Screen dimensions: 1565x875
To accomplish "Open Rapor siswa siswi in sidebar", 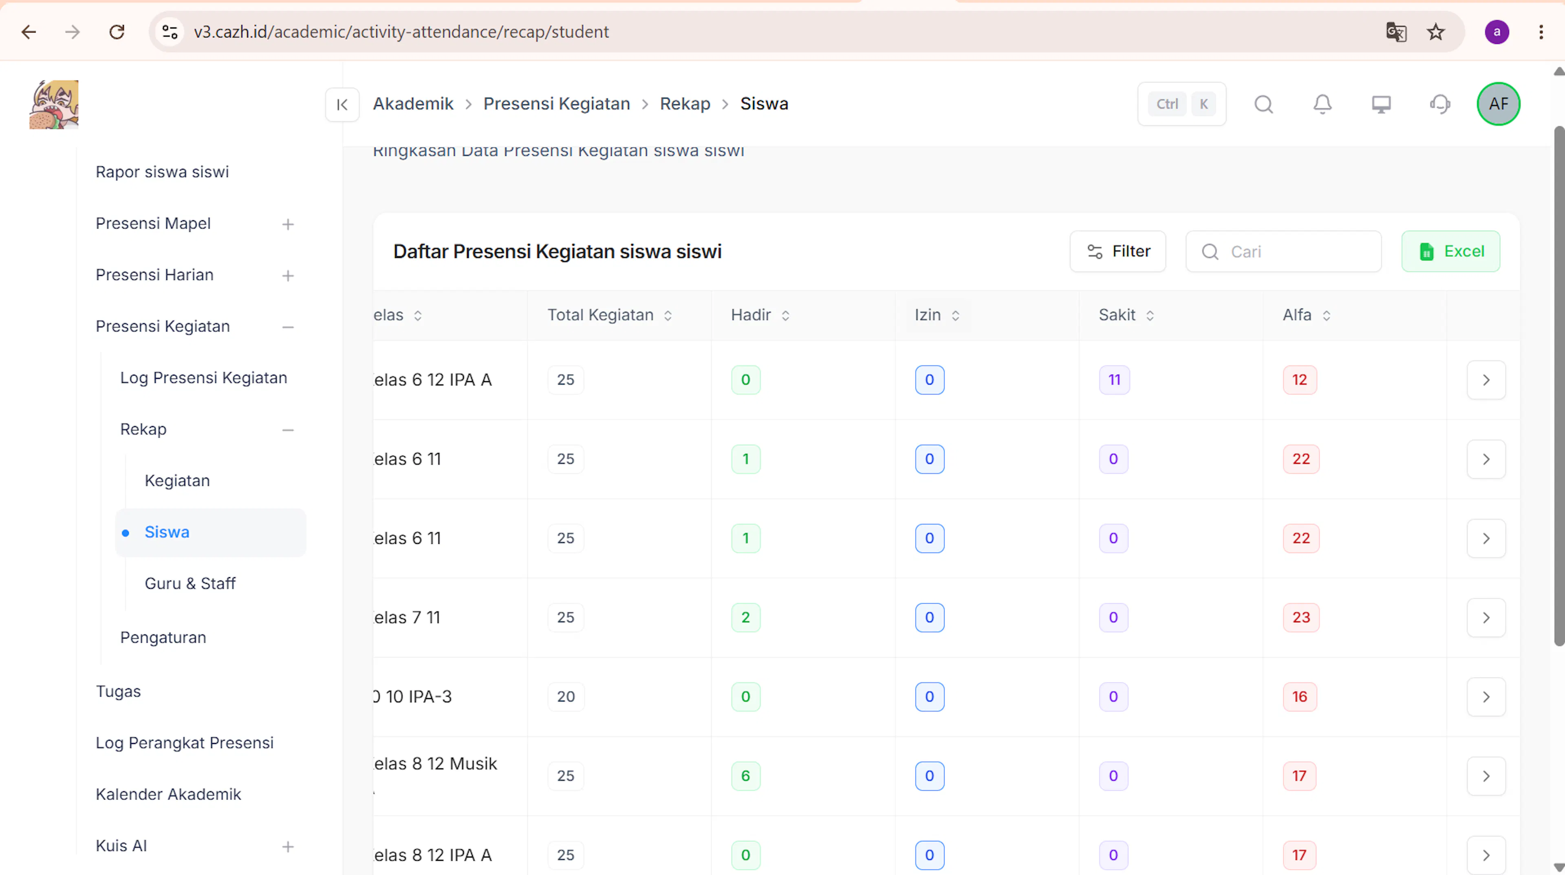I will point(162,172).
